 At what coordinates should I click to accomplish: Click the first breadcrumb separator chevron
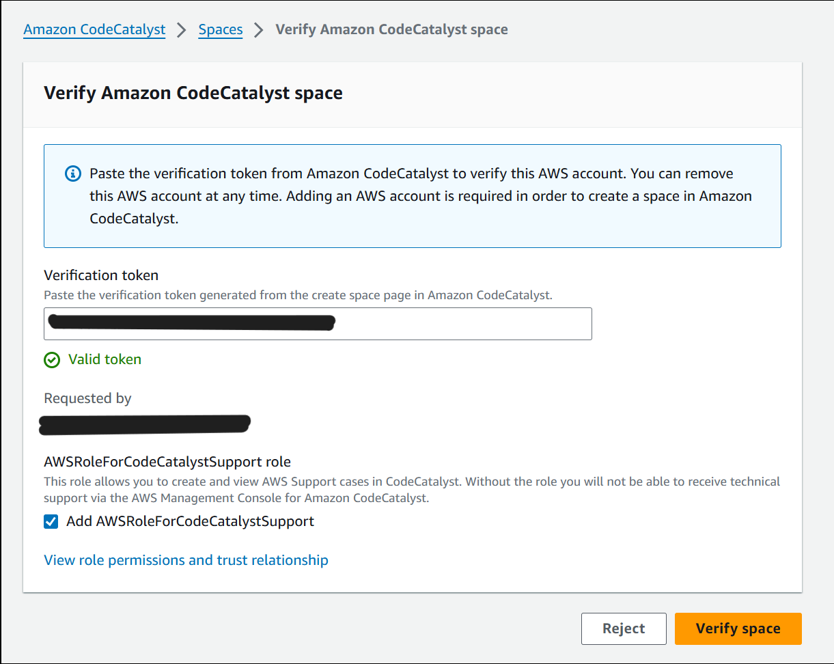point(180,29)
